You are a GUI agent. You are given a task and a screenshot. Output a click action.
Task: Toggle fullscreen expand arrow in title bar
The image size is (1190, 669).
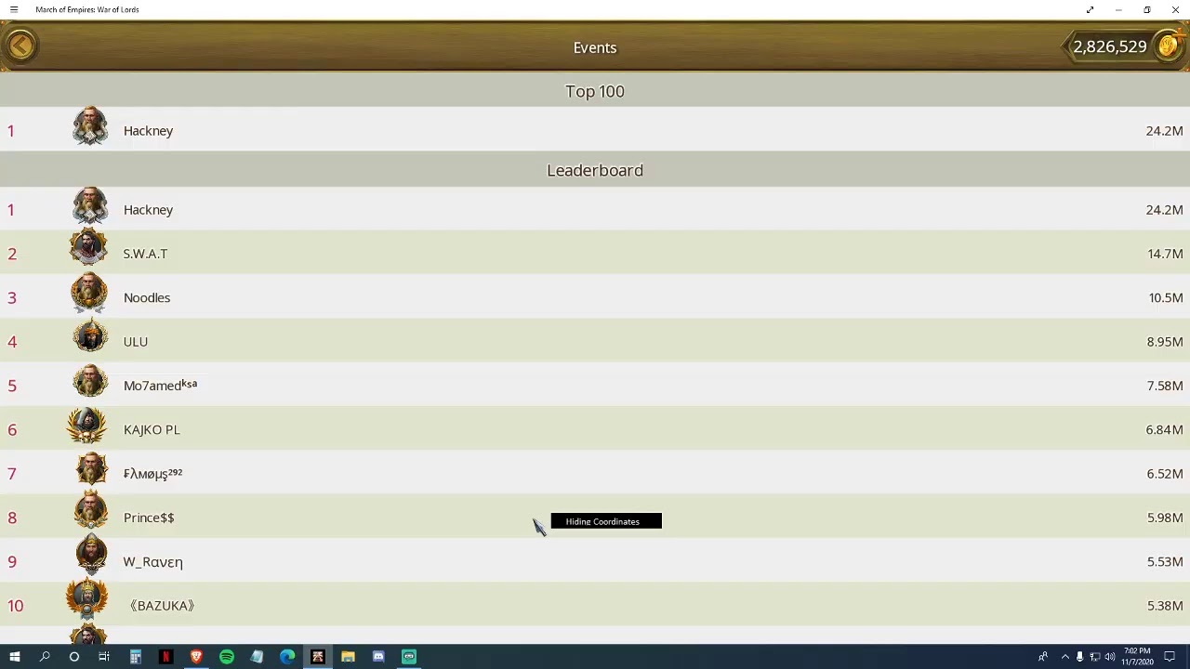pyautogui.click(x=1090, y=9)
